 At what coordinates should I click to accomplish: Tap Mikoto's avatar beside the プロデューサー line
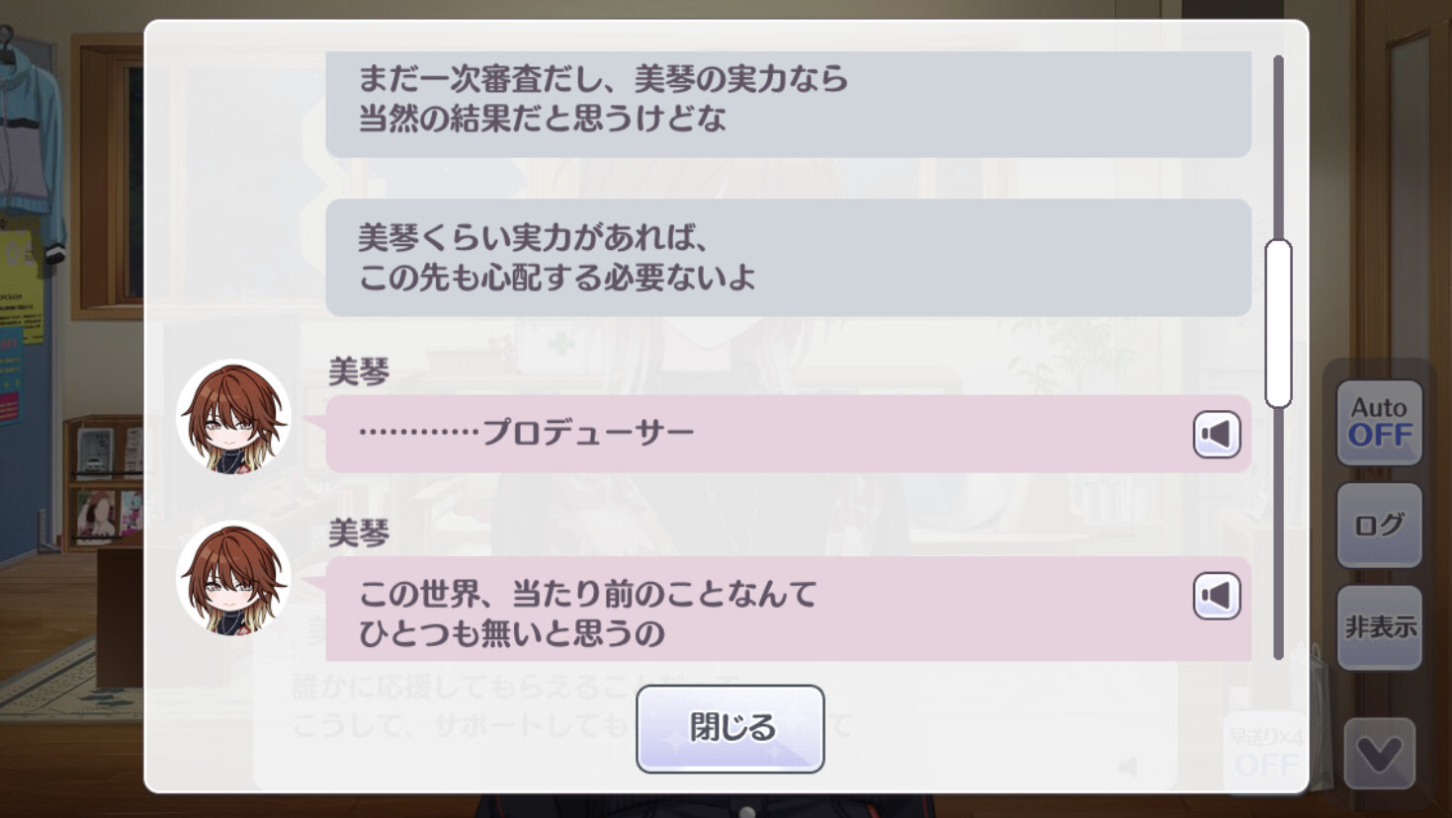click(233, 417)
